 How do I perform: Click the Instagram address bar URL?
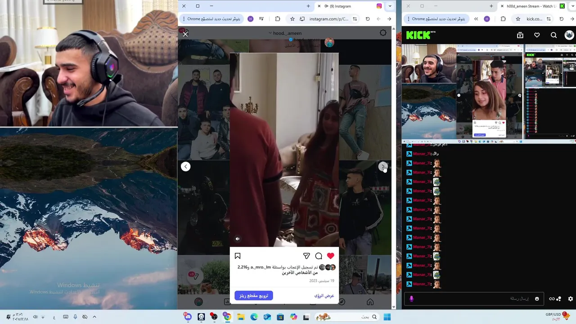coord(328,19)
